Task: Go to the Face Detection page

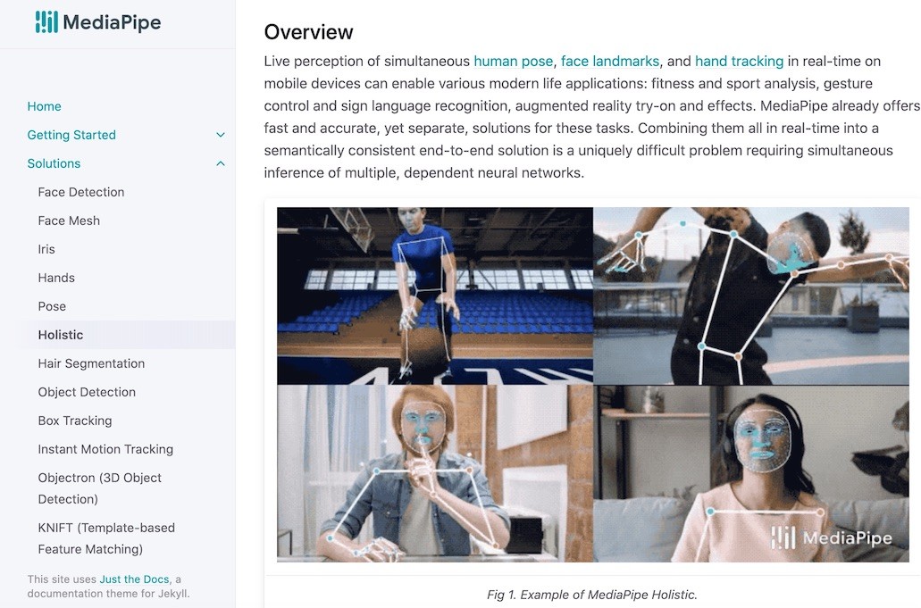Action: coord(81,192)
